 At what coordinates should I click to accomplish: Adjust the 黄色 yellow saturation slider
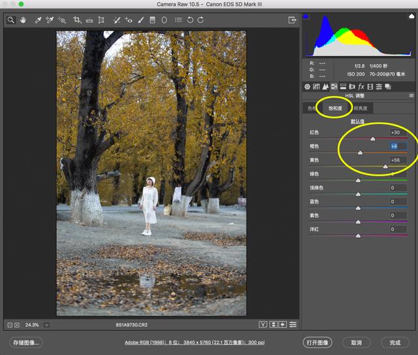click(385, 166)
